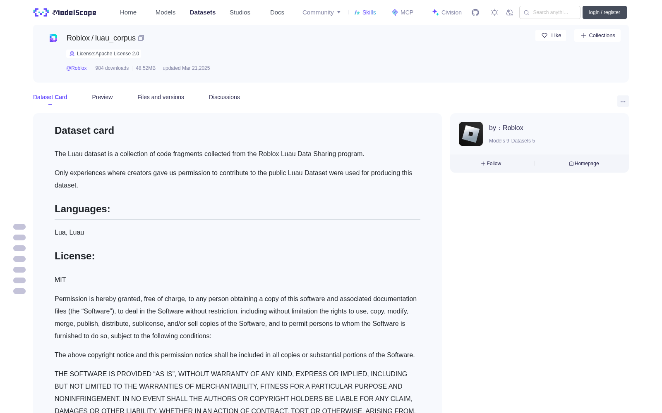
Task: Follow the Roblox organization
Action: pos(491,164)
